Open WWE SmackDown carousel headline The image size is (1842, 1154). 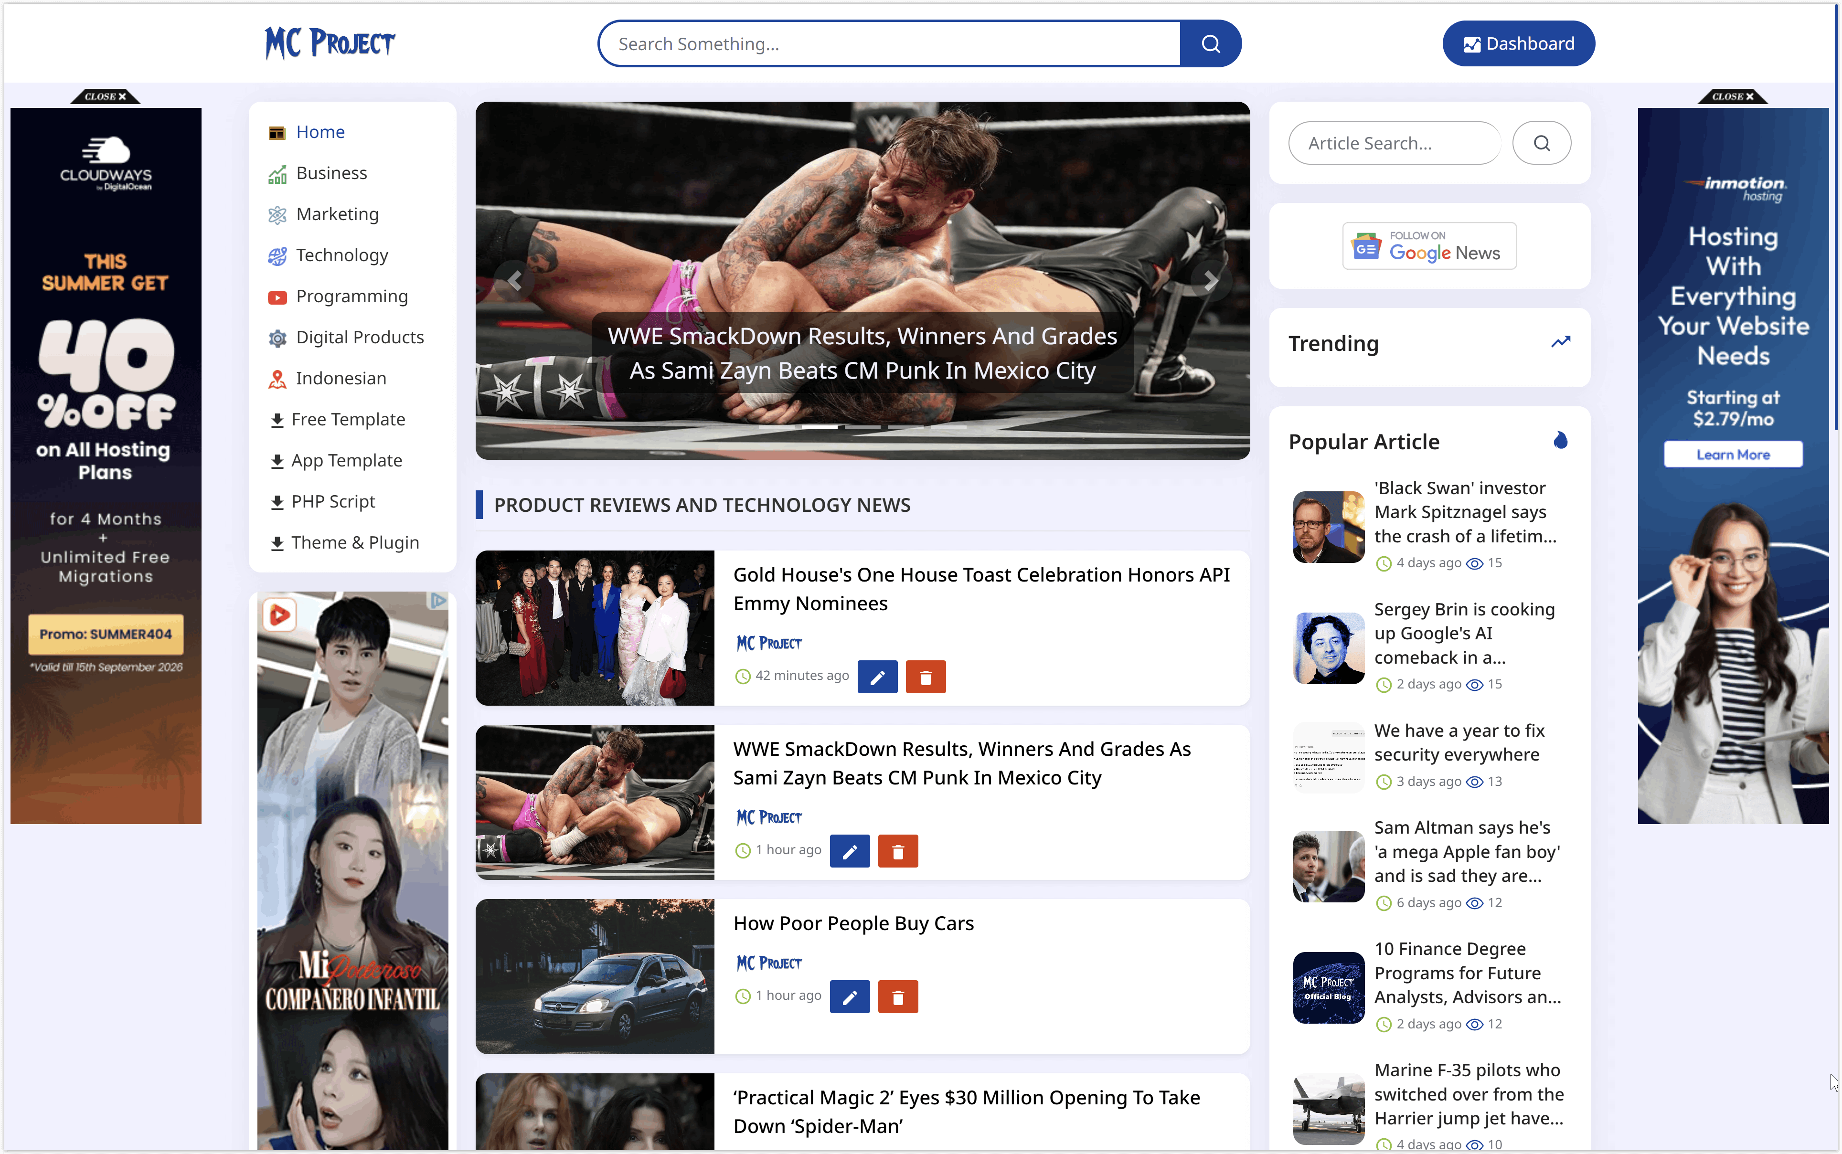click(x=862, y=353)
